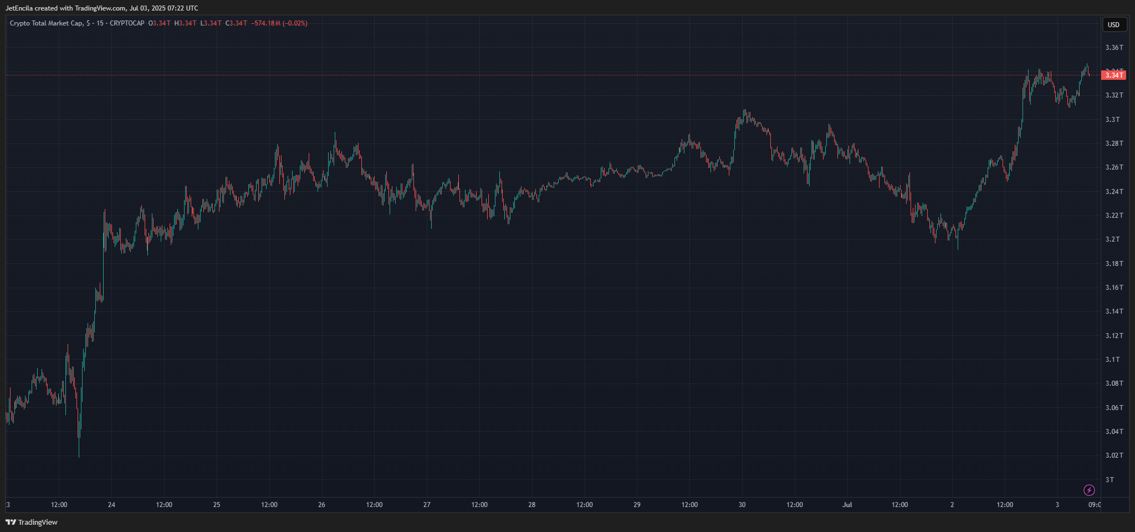Click the 24 date marker on time axis

tap(111, 505)
